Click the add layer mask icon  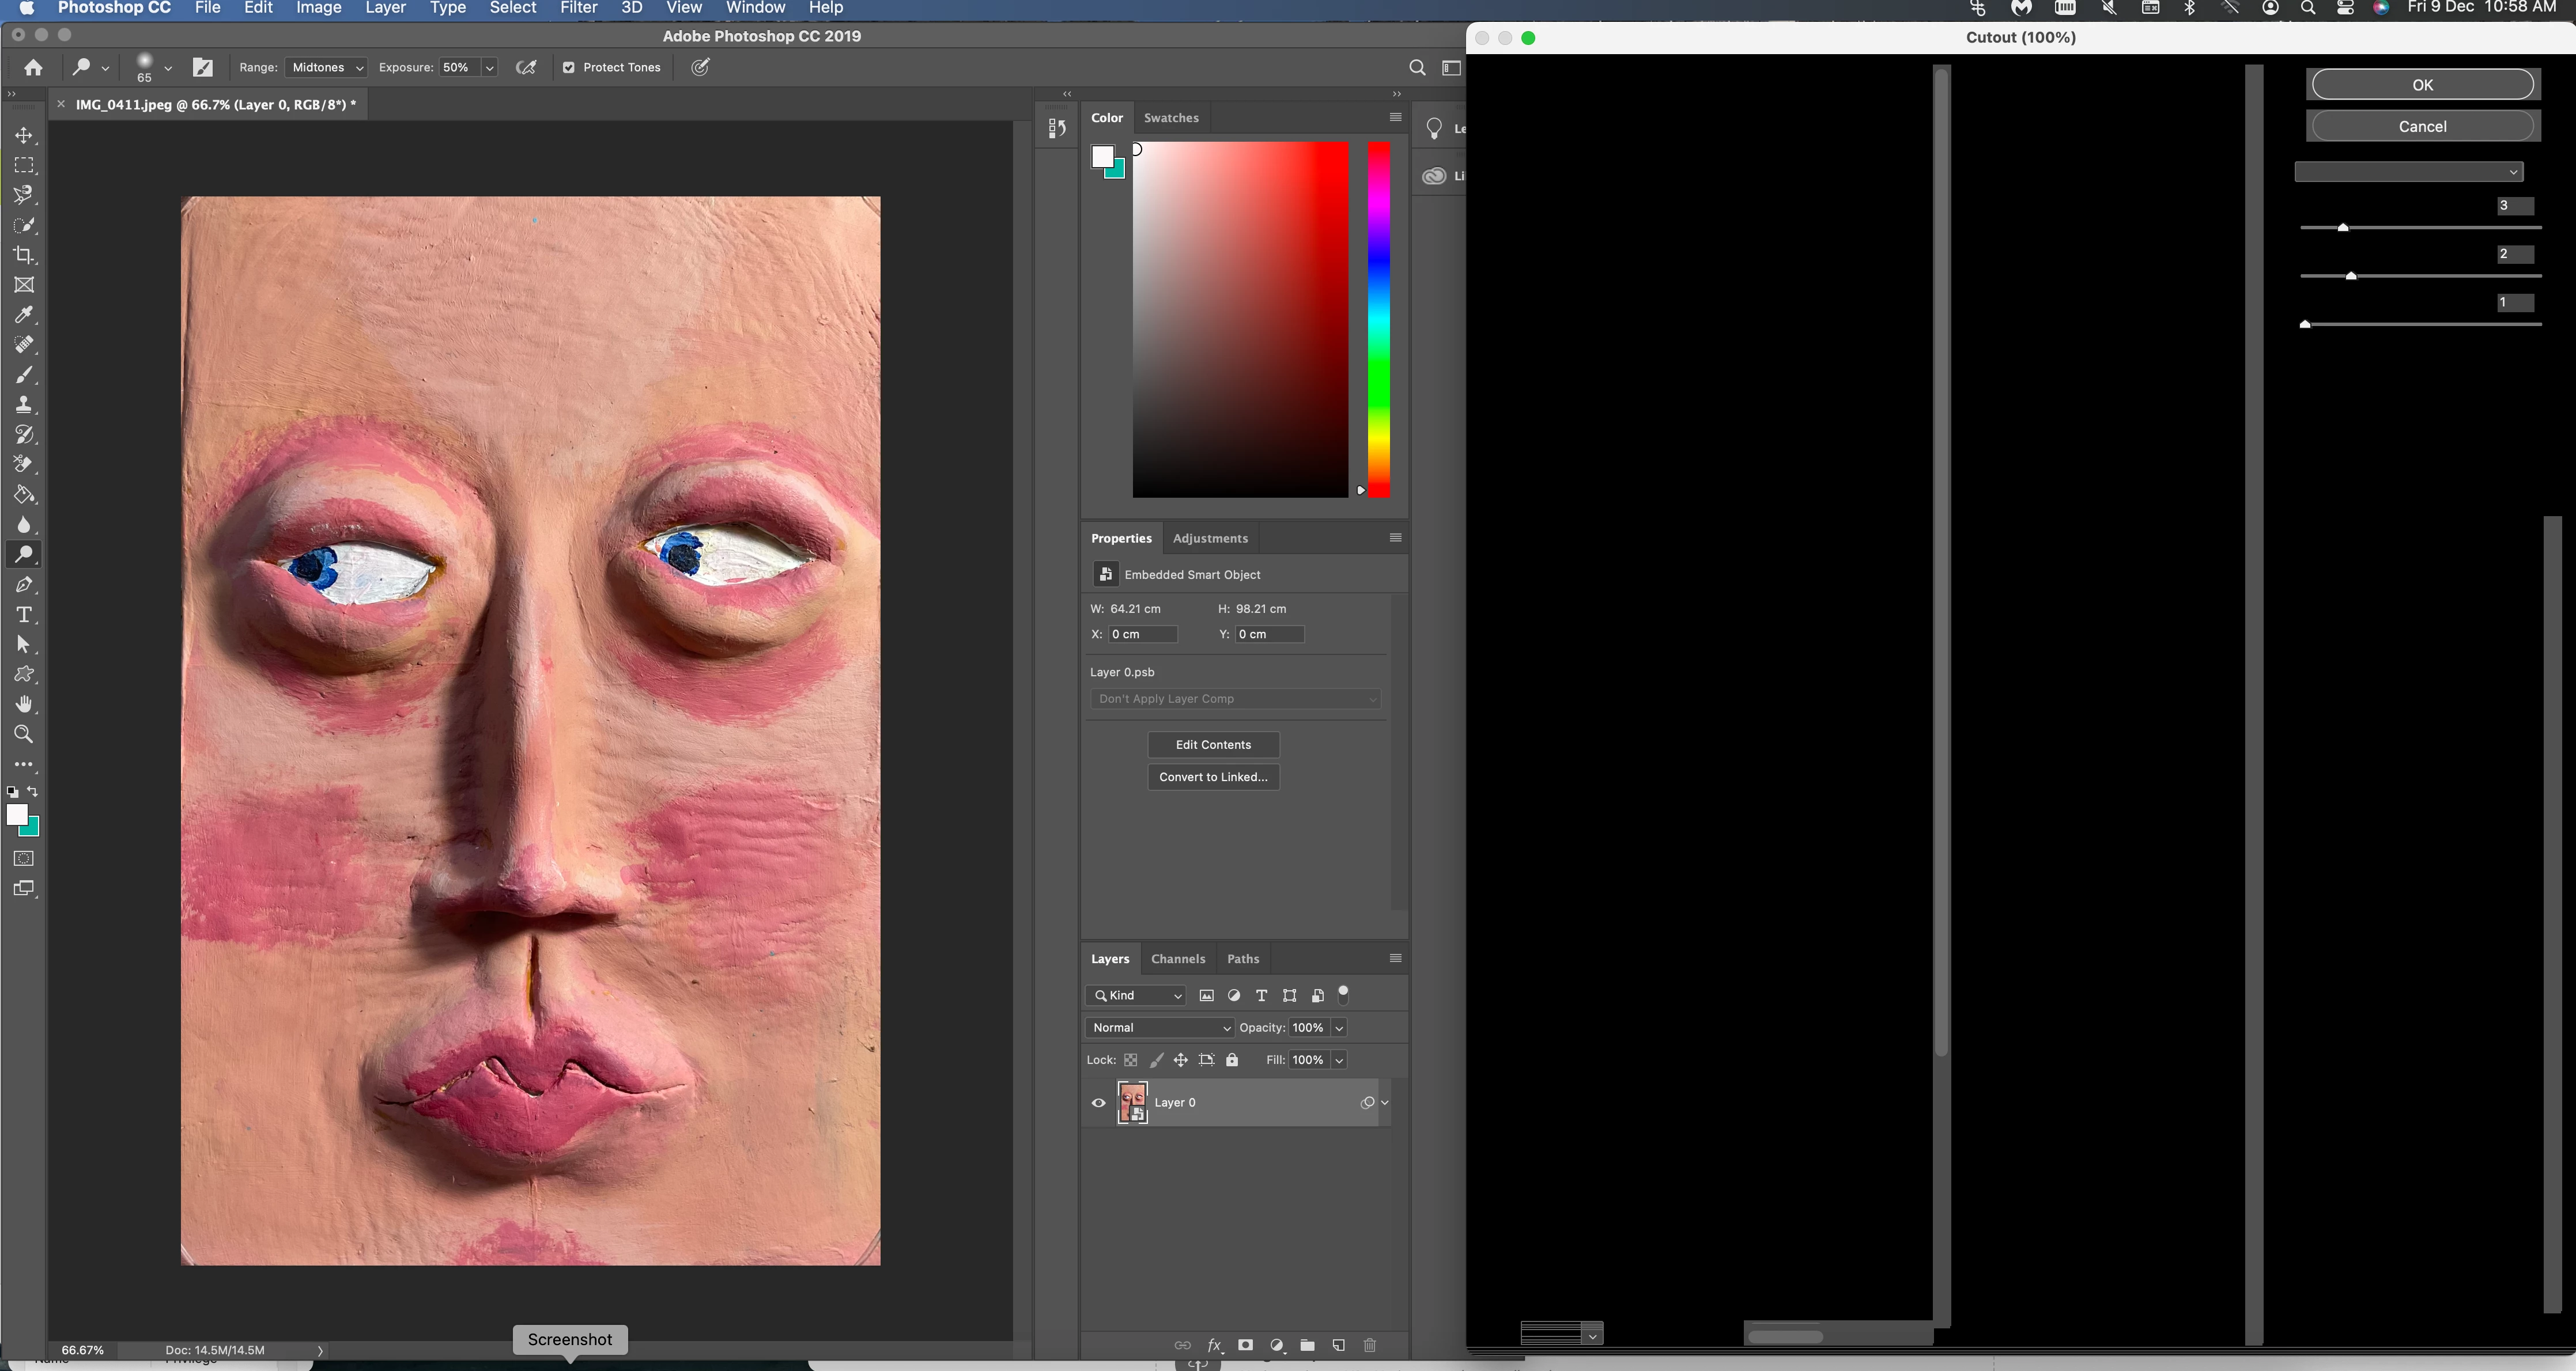pyautogui.click(x=1245, y=1345)
